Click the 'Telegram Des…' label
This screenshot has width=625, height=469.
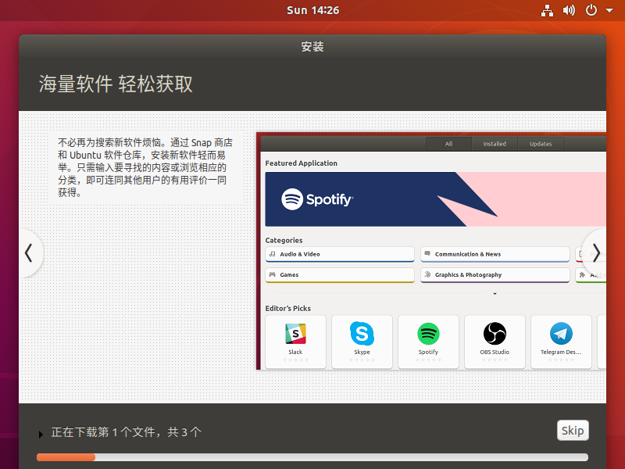561,353
